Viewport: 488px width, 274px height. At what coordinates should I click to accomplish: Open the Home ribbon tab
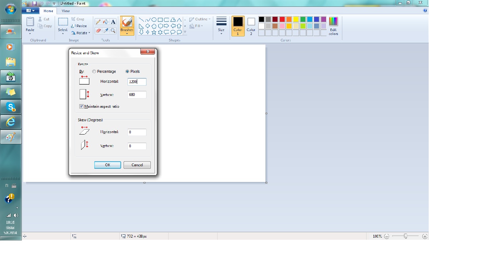(48, 11)
